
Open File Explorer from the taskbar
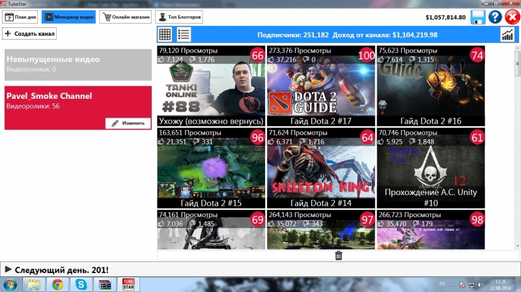(x=34, y=285)
